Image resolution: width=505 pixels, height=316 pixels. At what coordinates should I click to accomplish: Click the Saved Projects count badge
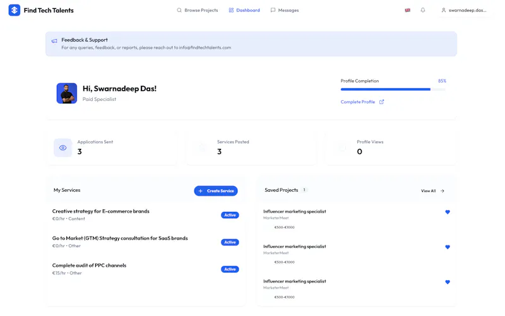(304, 190)
